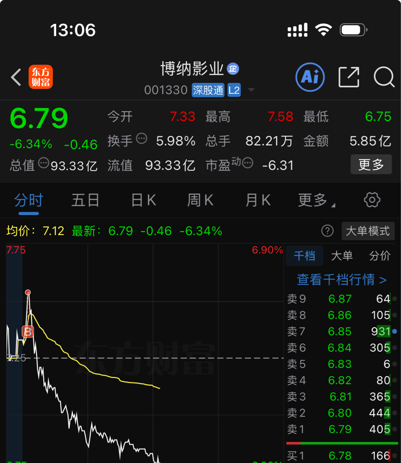Viewport: 401px width, 463px height.
Task: Open chart settings gear icon
Action: coord(372,200)
